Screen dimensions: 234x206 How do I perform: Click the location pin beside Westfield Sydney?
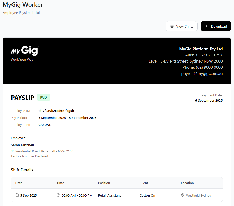(x=183, y=195)
